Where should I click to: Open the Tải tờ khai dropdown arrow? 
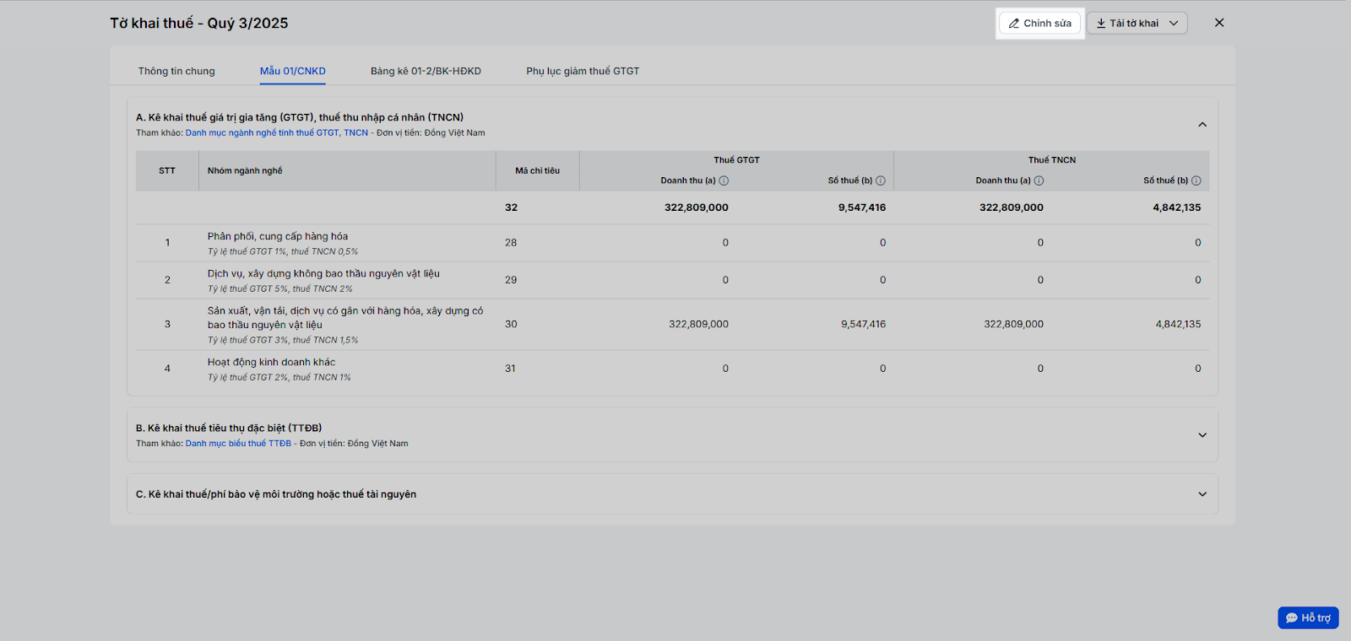point(1174,24)
